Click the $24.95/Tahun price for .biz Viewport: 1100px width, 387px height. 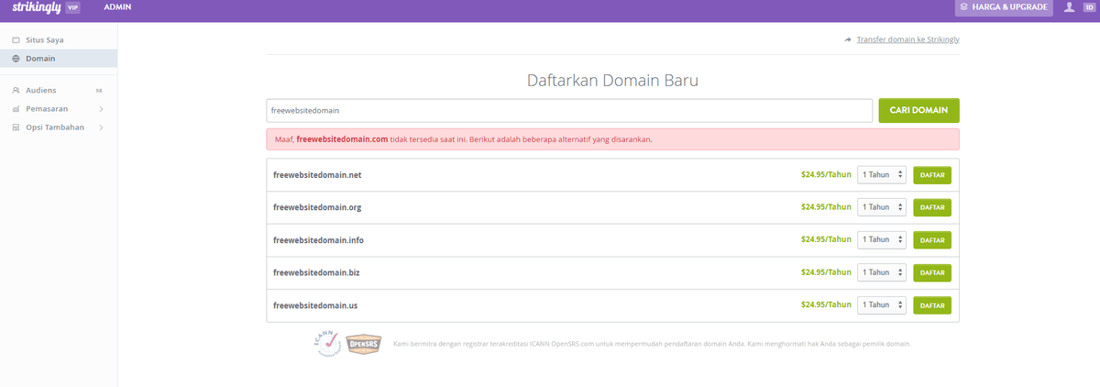pos(826,272)
